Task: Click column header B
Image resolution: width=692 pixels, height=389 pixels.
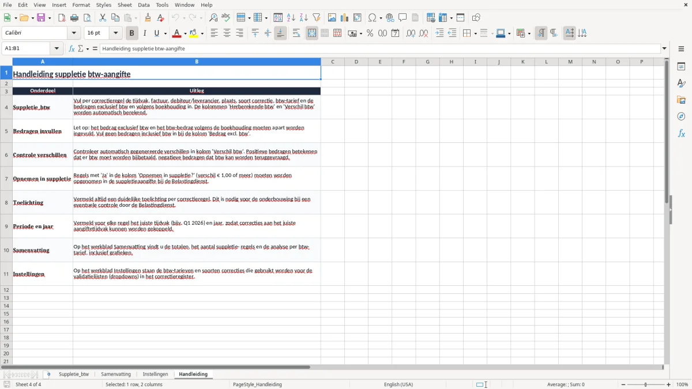Action: (x=197, y=62)
